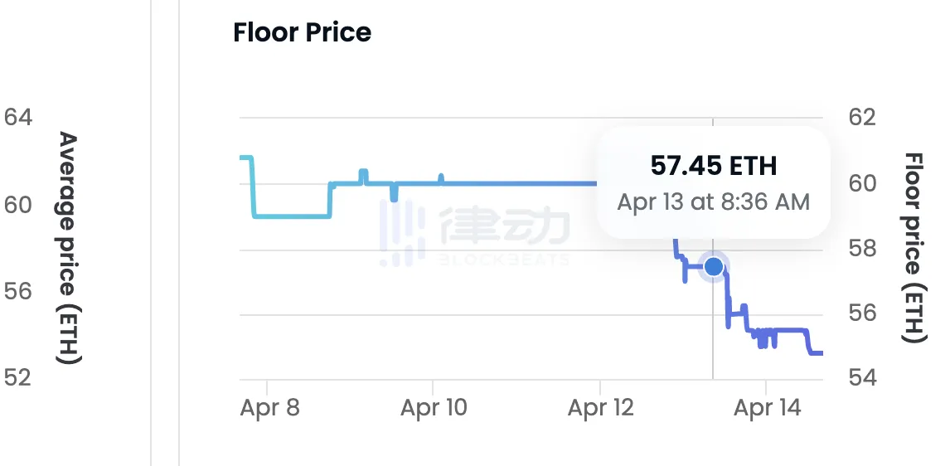
Task: Click the Apr 10 x-axis label
Action: [434, 408]
